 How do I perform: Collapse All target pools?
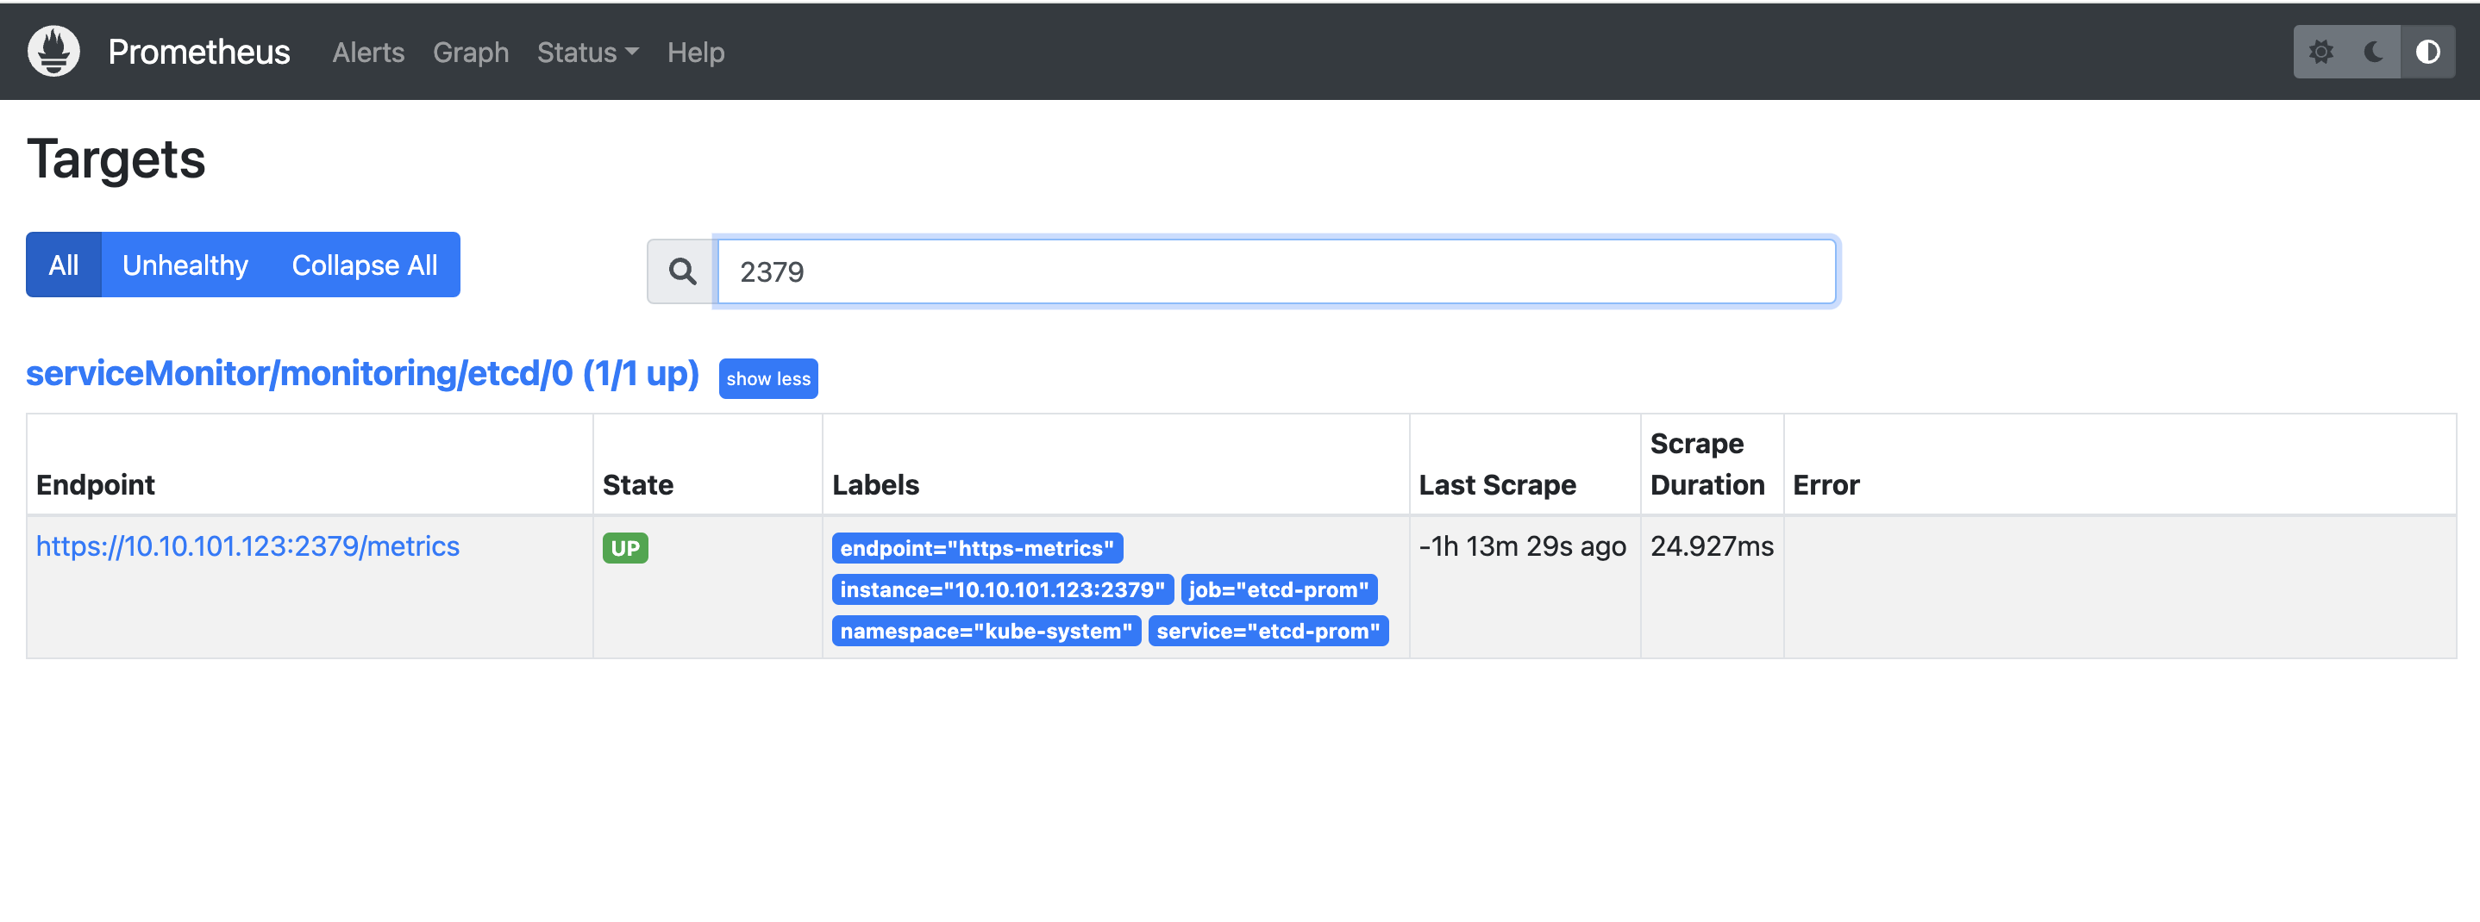tap(364, 265)
